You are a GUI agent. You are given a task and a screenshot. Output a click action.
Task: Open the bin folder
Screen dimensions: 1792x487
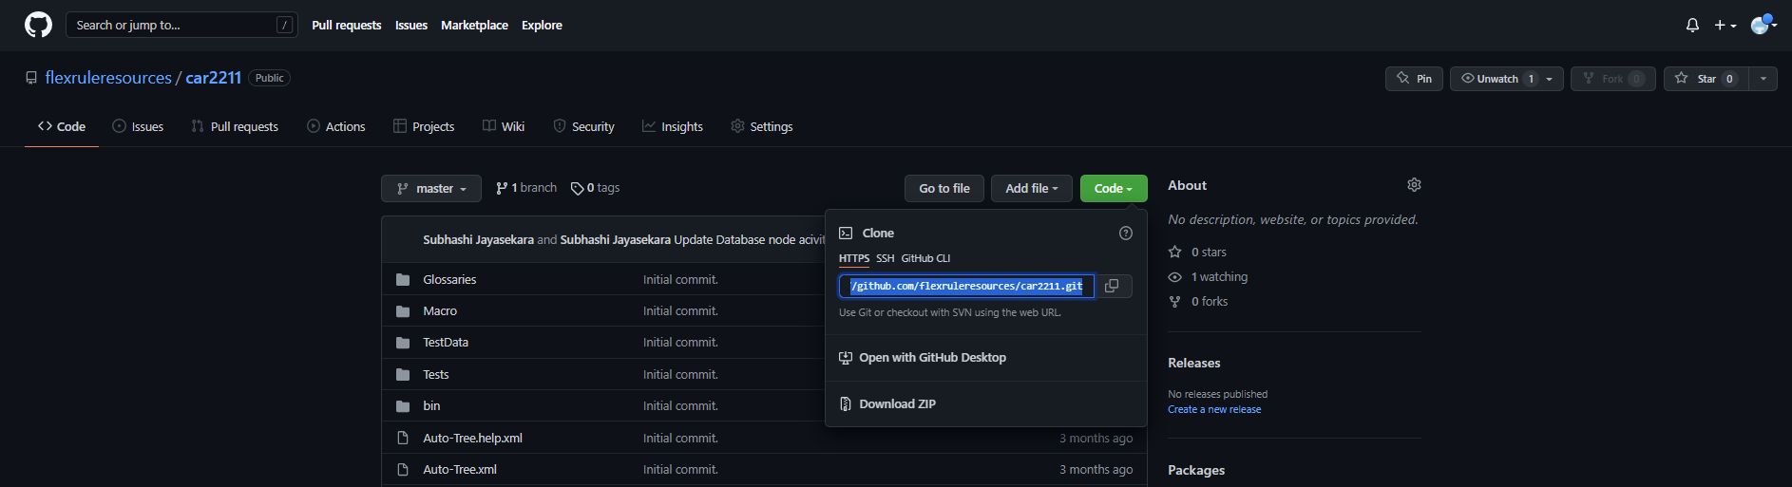coord(431,406)
